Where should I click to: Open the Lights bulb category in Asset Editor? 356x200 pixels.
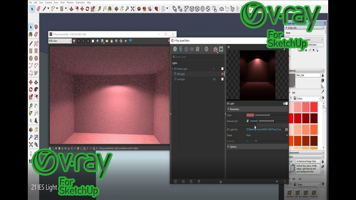(181, 49)
